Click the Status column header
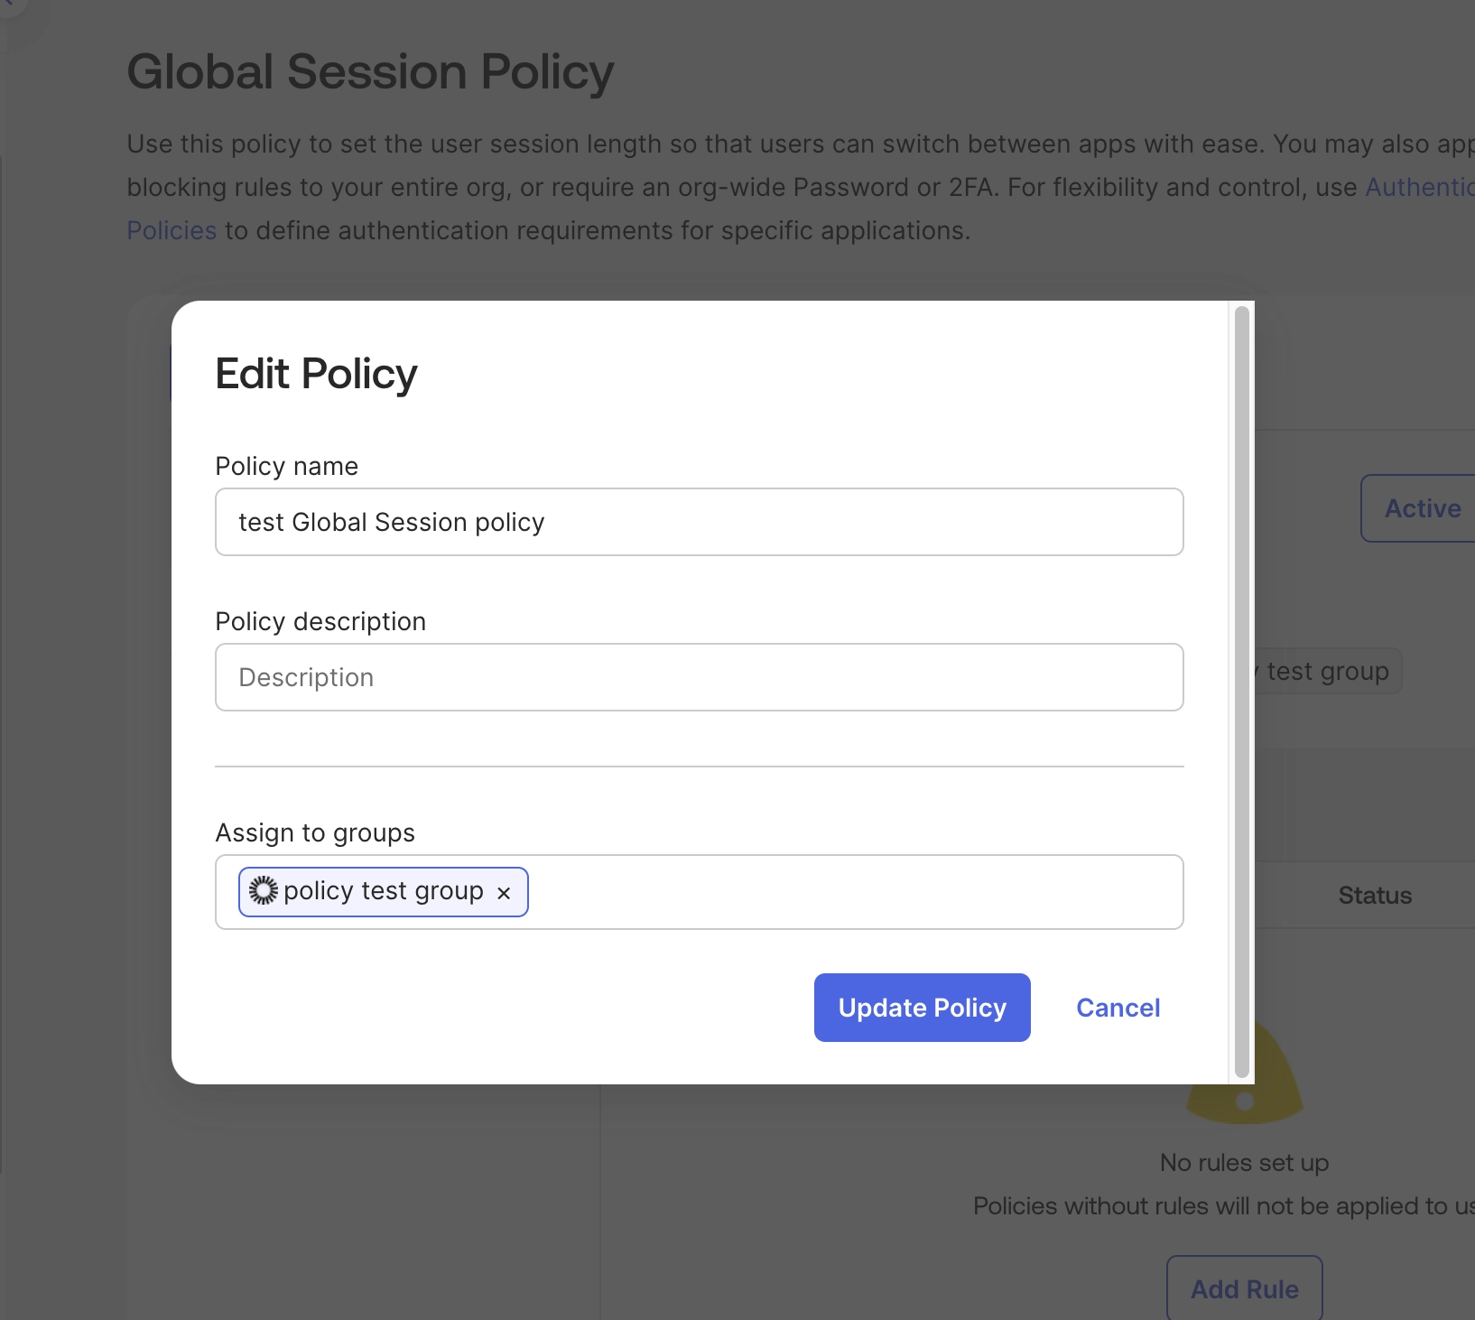The image size is (1475, 1320). [1374, 896]
